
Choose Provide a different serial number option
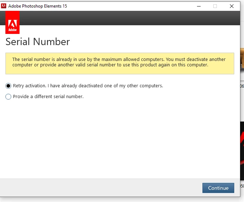(8, 97)
